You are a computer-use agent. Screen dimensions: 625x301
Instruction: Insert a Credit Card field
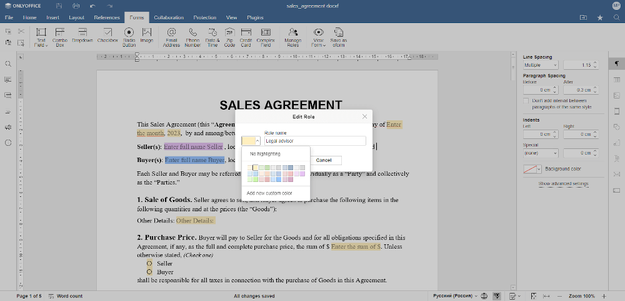(x=246, y=34)
